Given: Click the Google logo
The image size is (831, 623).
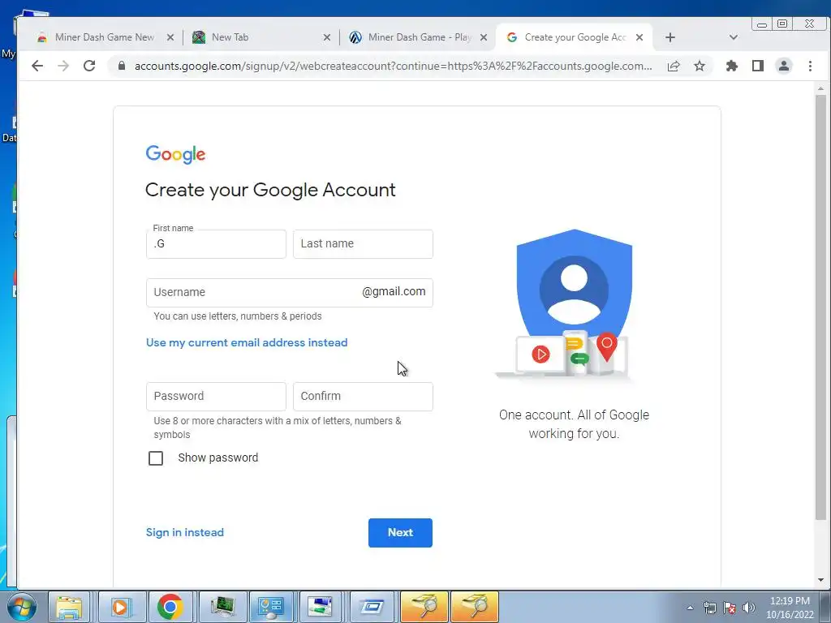Looking at the screenshot, I should tap(175, 154).
